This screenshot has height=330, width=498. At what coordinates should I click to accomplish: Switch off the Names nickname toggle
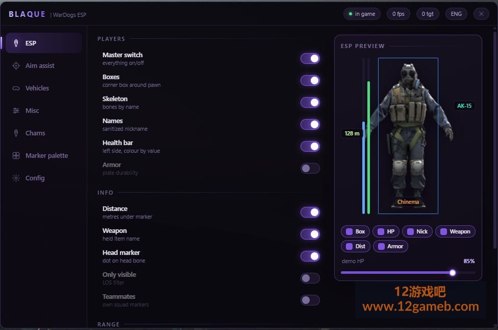pos(310,124)
